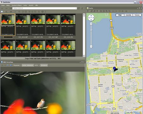Switch map to Terrain view
The image size is (143, 114).
tap(137, 15)
